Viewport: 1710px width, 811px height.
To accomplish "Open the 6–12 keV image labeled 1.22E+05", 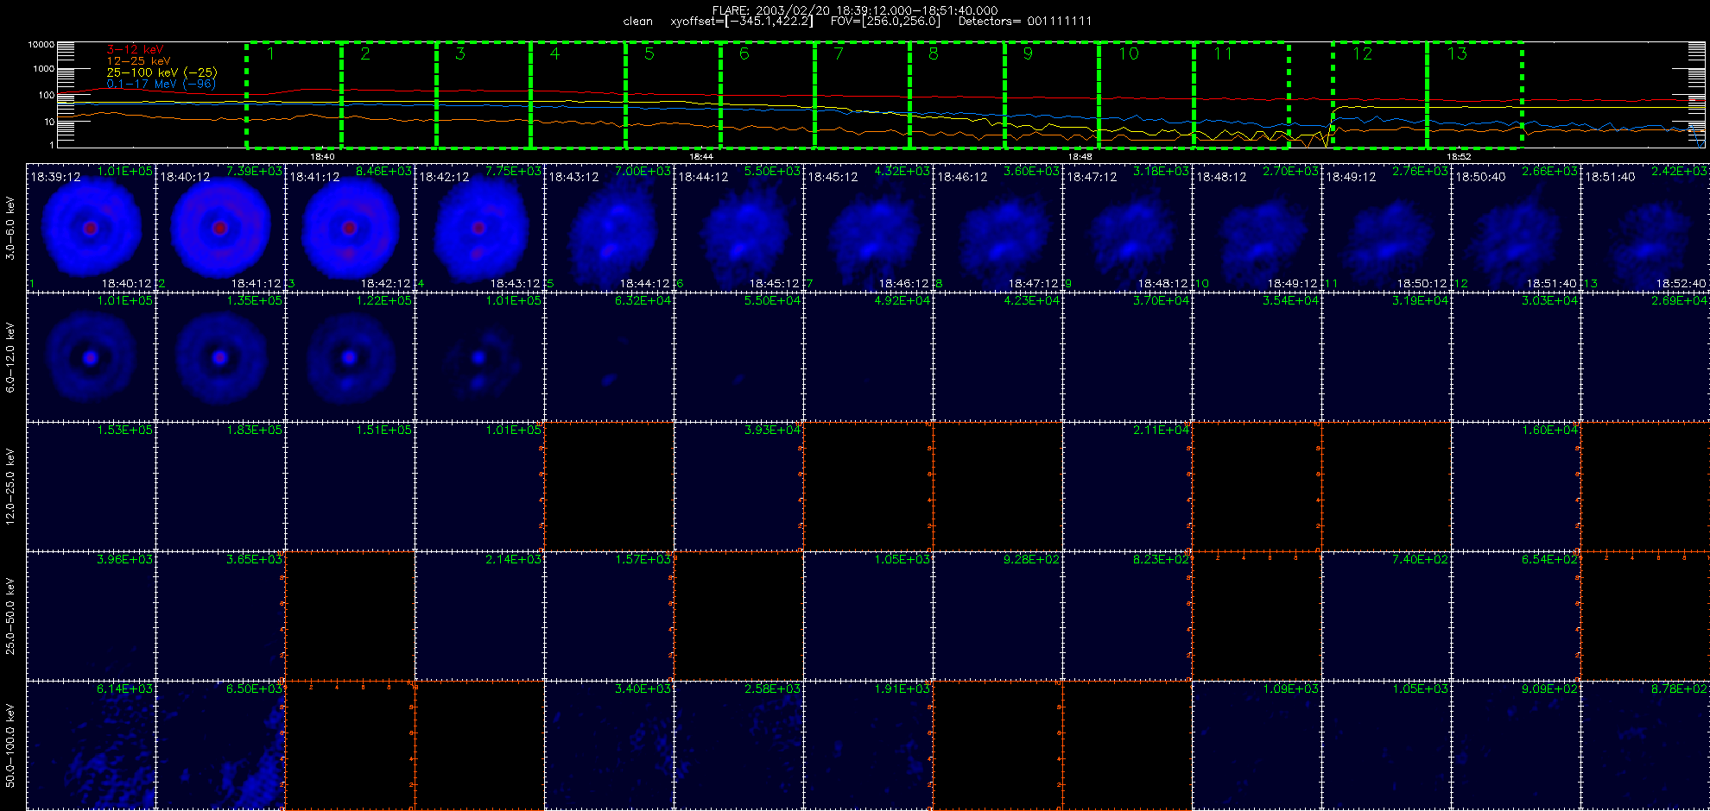I will 350,357.
